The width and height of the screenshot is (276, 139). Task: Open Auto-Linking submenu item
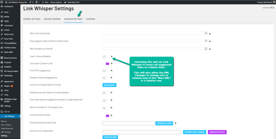coord(6,125)
